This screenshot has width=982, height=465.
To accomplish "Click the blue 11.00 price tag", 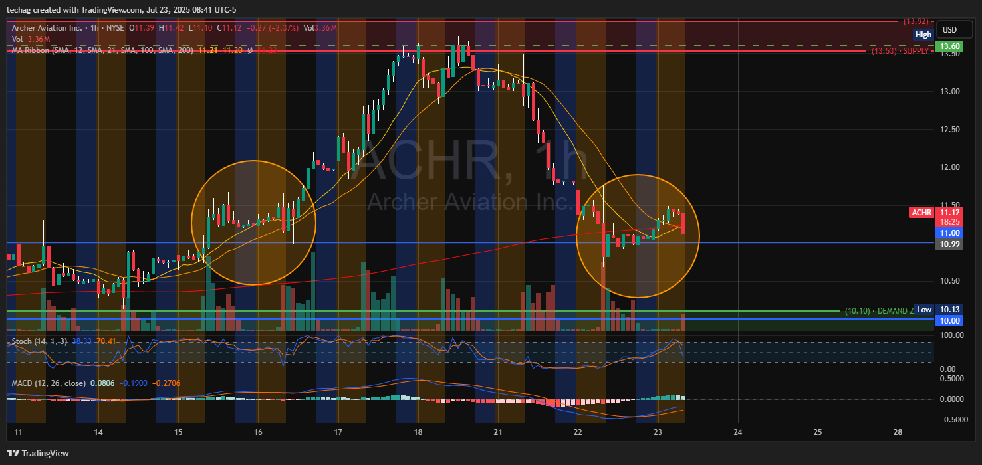I will pyautogui.click(x=947, y=233).
